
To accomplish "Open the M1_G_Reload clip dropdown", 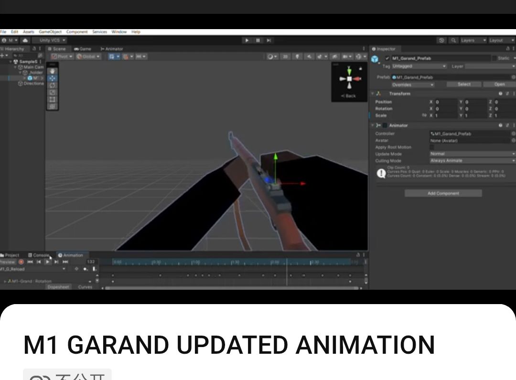I will click(33, 269).
